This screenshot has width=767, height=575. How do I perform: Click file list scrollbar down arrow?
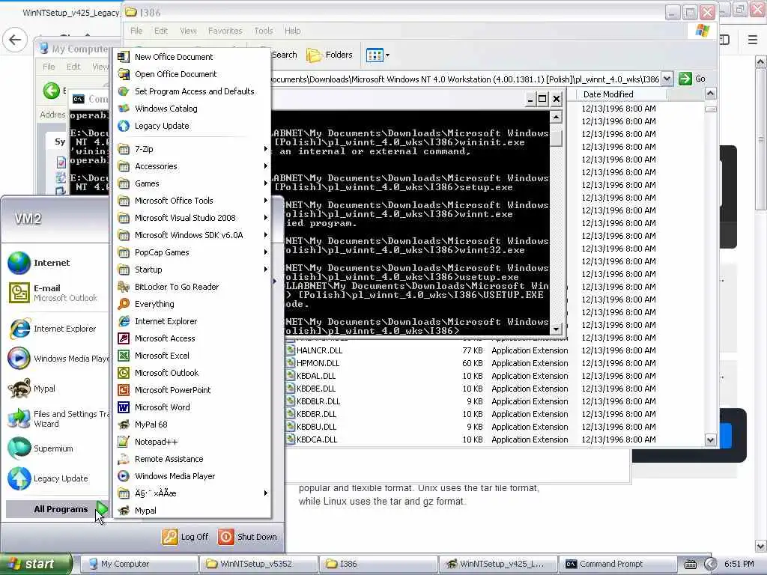click(x=710, y=440)
